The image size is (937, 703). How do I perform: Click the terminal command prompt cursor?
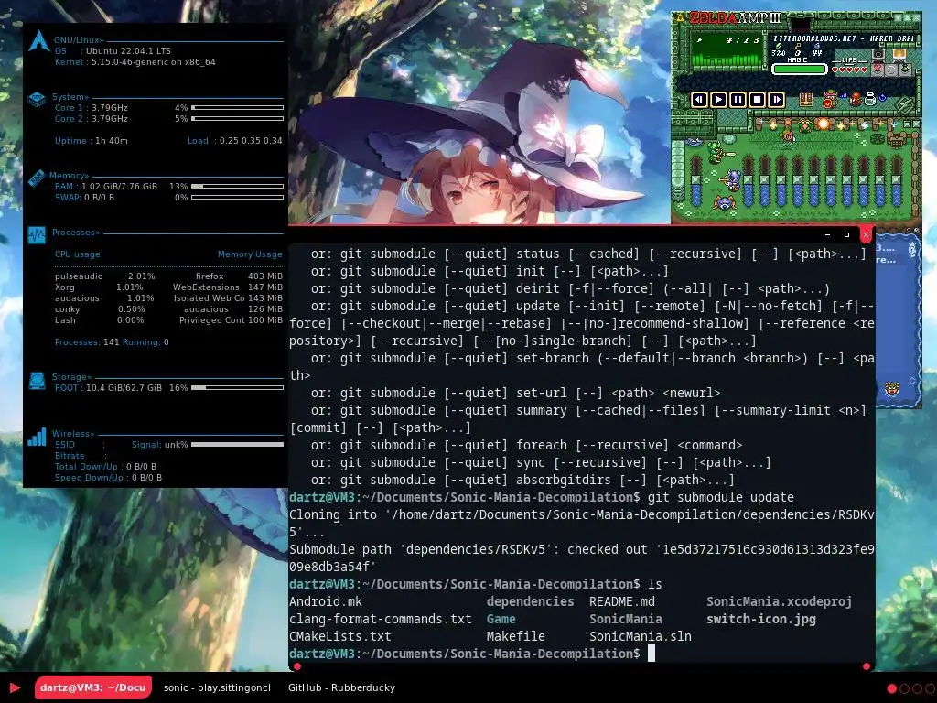click(652, 654)
